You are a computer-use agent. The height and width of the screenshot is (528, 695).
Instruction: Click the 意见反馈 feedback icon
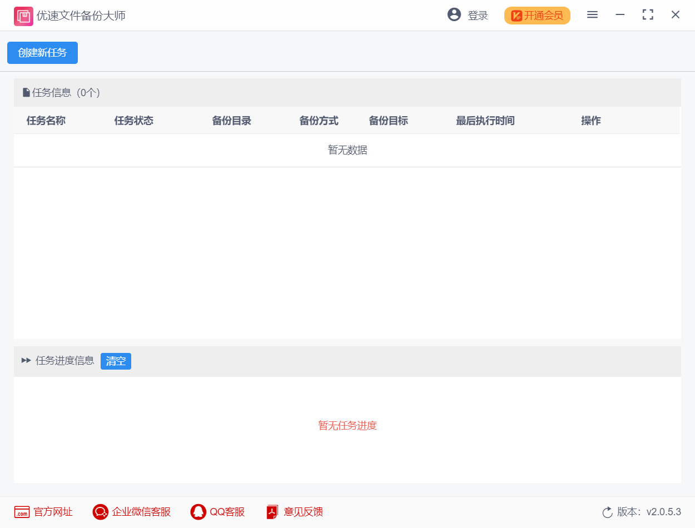point(272,512)
